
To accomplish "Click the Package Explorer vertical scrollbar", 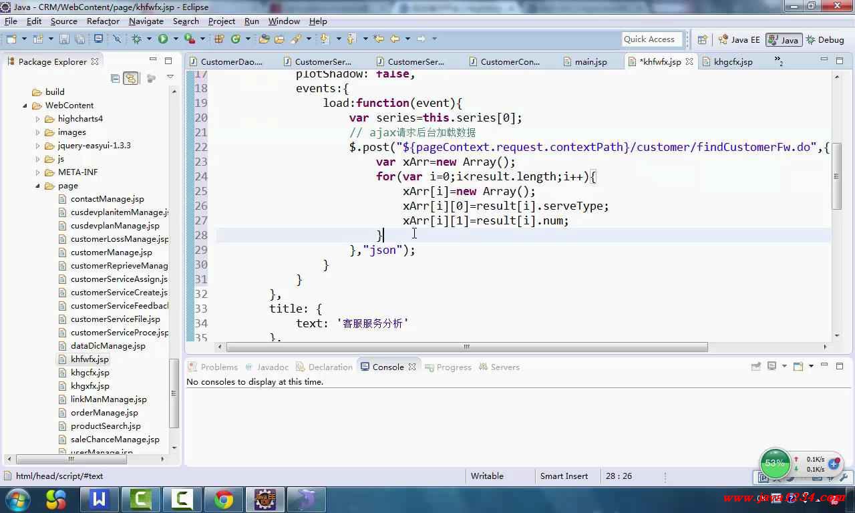I will tap(174, 395).
